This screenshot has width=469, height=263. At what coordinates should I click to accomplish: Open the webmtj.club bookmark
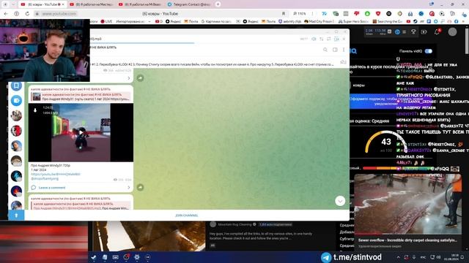(x=290, y=21)
